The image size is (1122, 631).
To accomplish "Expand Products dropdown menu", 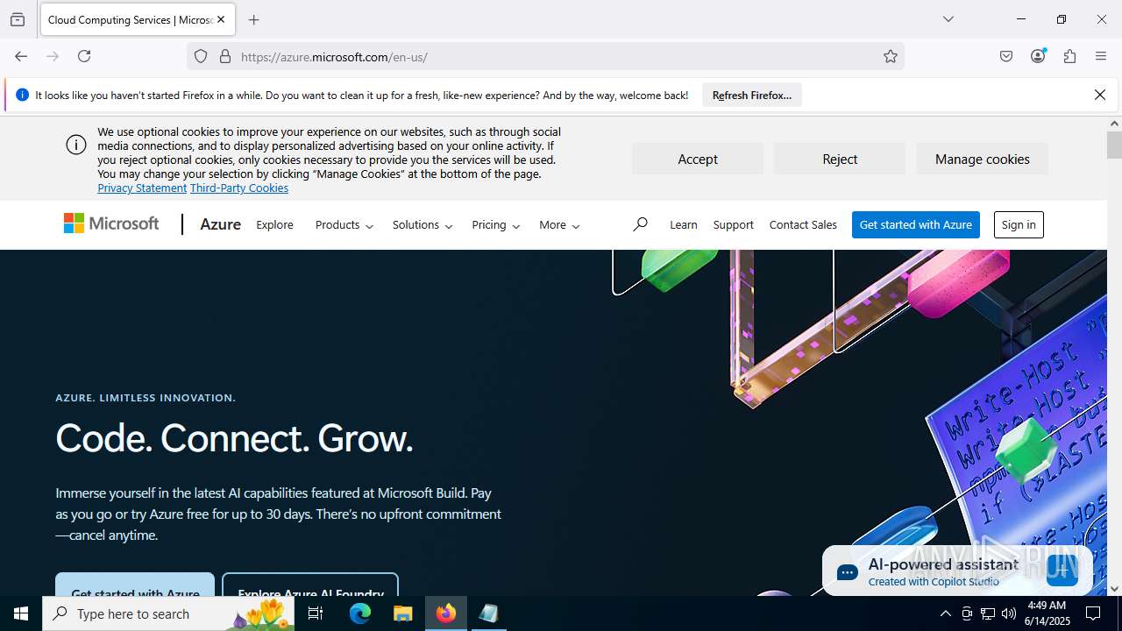I will pyautogui.click(x=344, y=224).
